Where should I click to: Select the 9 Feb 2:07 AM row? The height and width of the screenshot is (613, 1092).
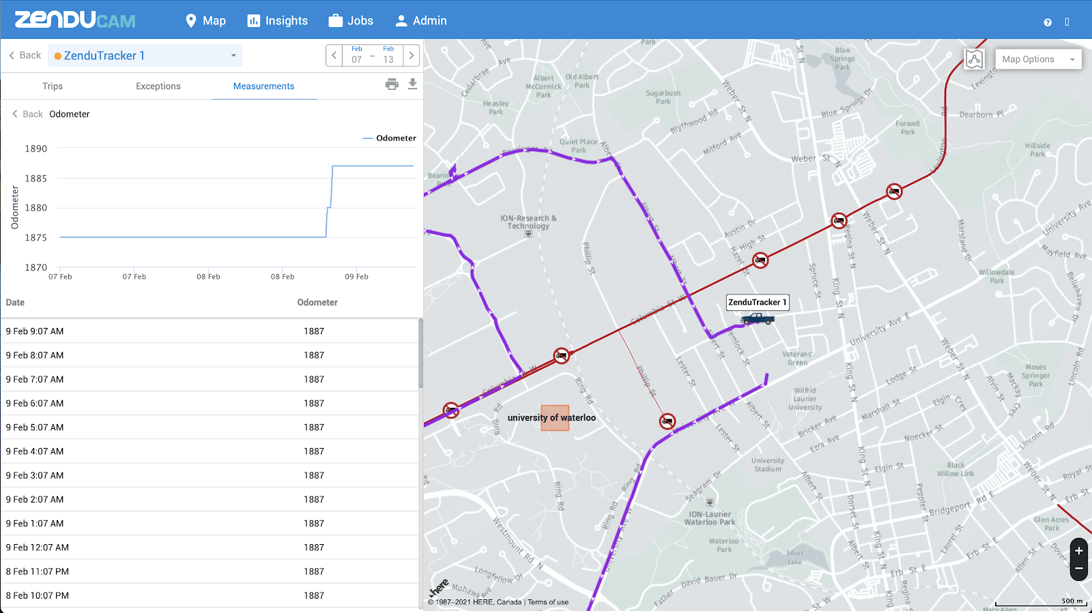tap(210, 499)
